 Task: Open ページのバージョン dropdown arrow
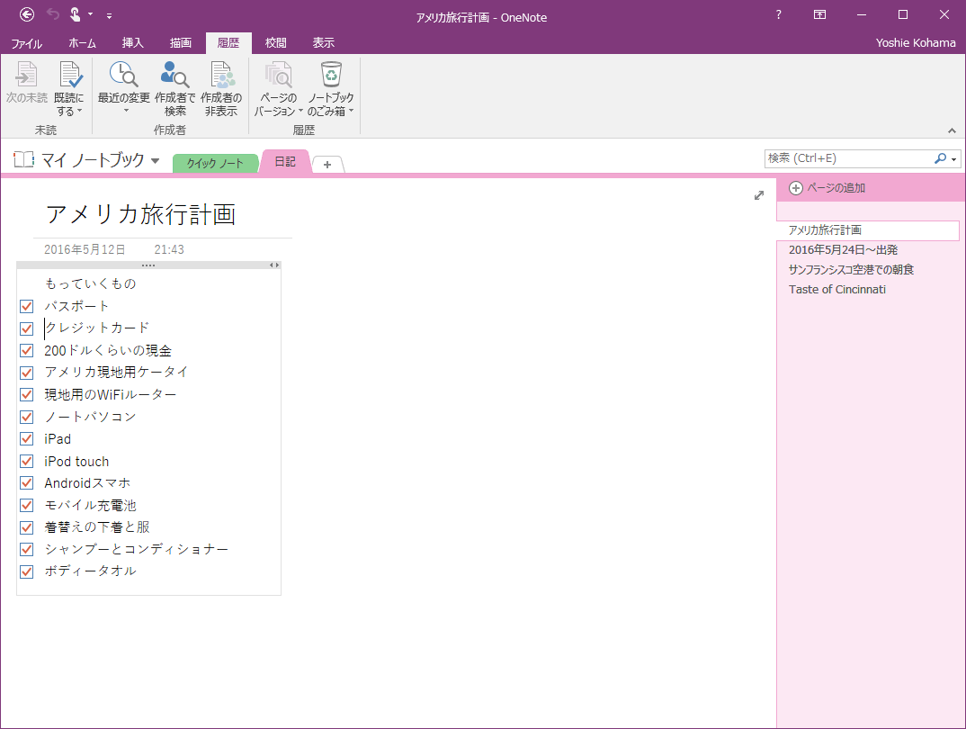[300, 111]
